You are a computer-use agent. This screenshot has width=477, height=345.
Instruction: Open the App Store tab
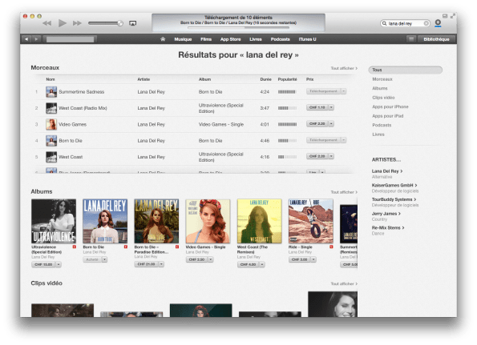[231, 39]
